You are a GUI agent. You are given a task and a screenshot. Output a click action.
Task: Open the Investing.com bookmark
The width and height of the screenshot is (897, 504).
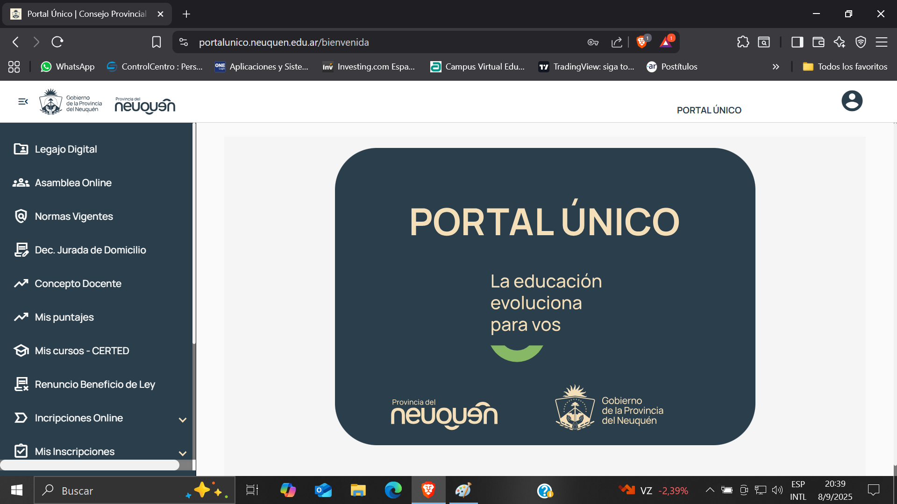pyautogui.click(x=369, y=67)
